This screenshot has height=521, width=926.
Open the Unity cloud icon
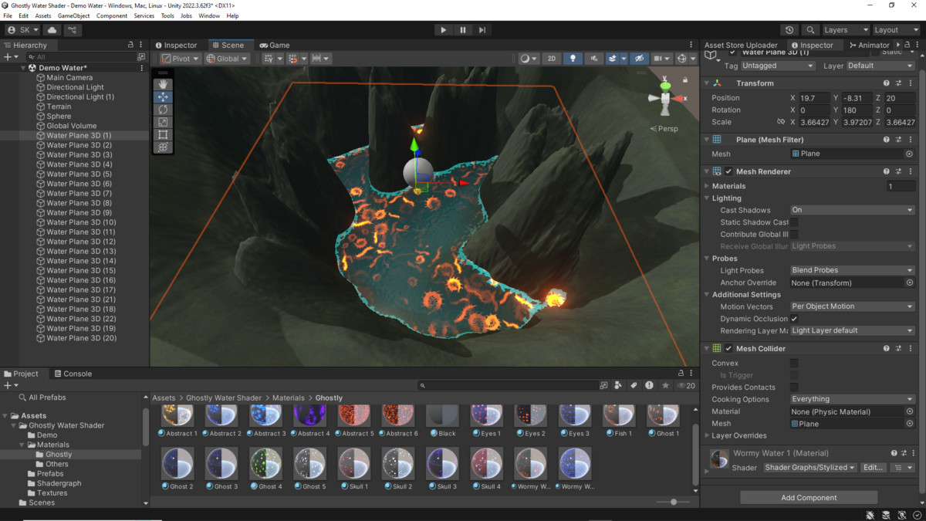pos(52,30)
